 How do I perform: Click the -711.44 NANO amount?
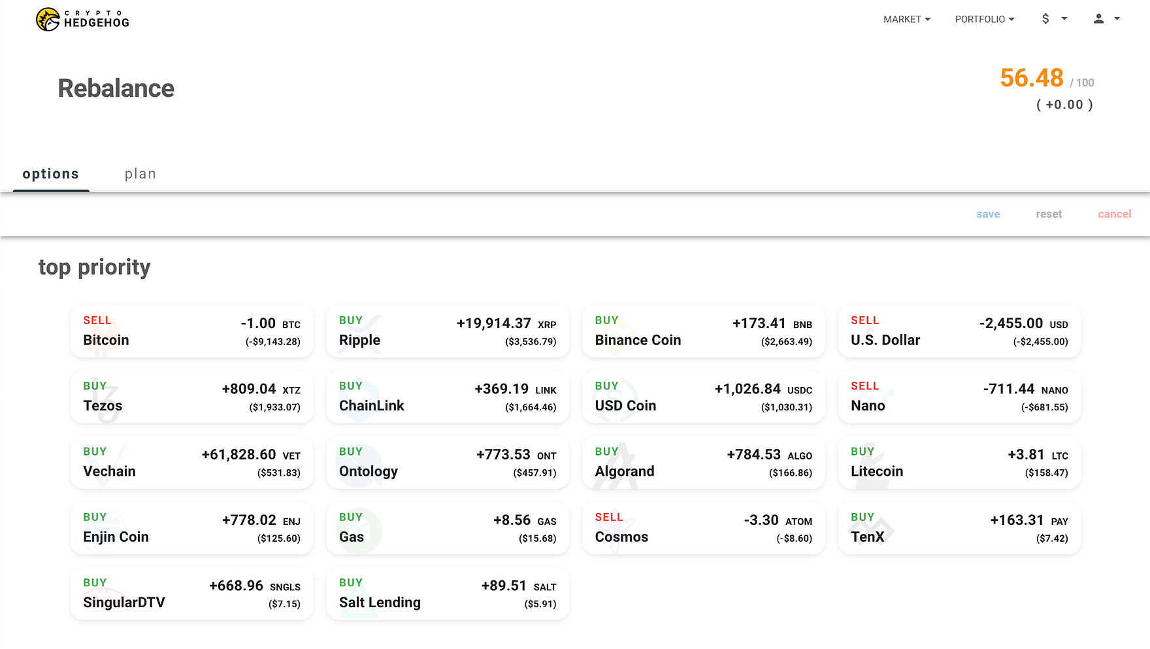coord(1026,390)
